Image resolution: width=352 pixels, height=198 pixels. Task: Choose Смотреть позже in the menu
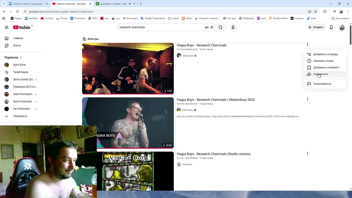click(325, 61)
